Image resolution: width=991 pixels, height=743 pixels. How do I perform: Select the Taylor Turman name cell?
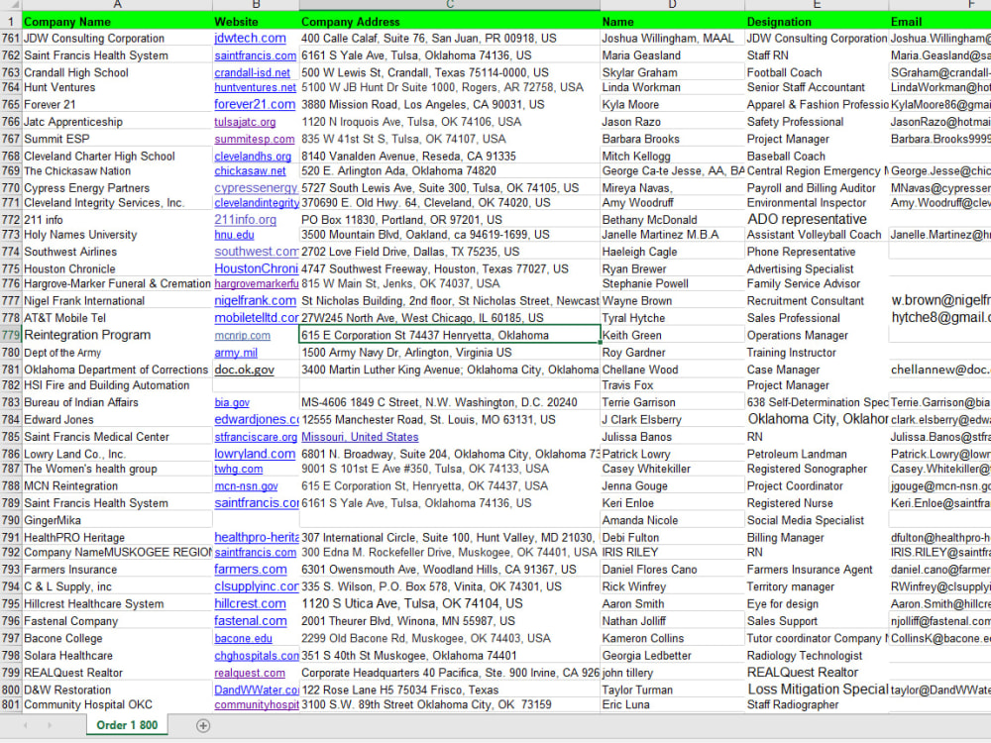[x=673, y=690]
